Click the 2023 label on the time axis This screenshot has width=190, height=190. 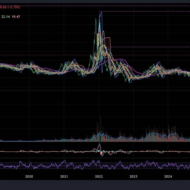coord(134,176)
